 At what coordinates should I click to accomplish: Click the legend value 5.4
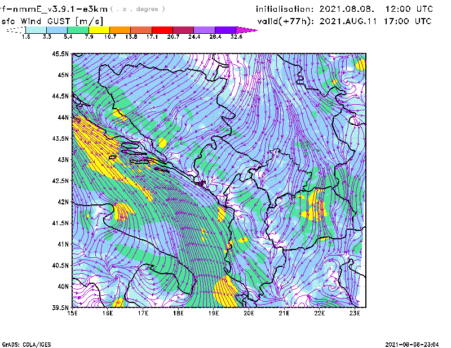[68, 37]
